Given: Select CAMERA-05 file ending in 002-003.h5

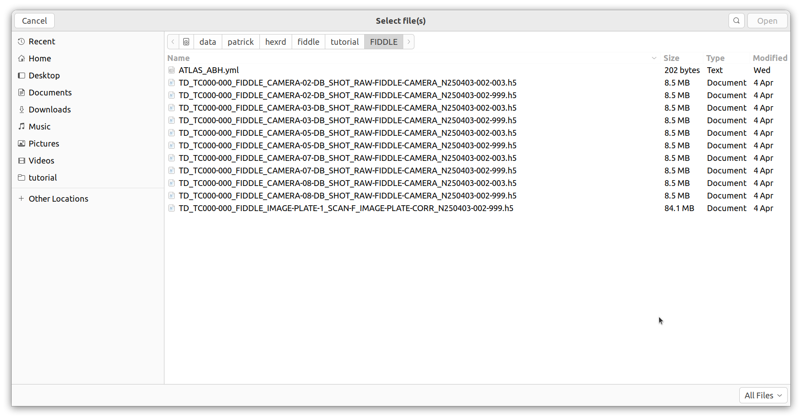Looking at the screenshot, I should 348,133.
